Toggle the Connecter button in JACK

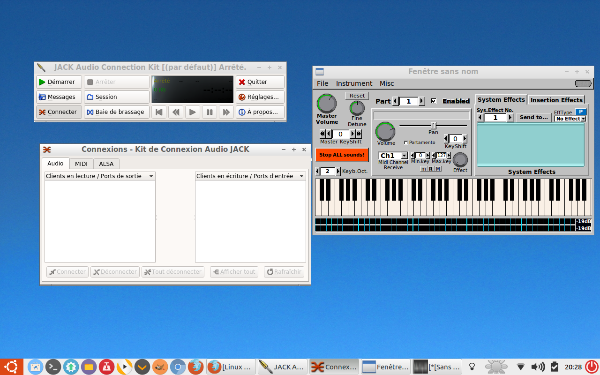pos(59,112)
